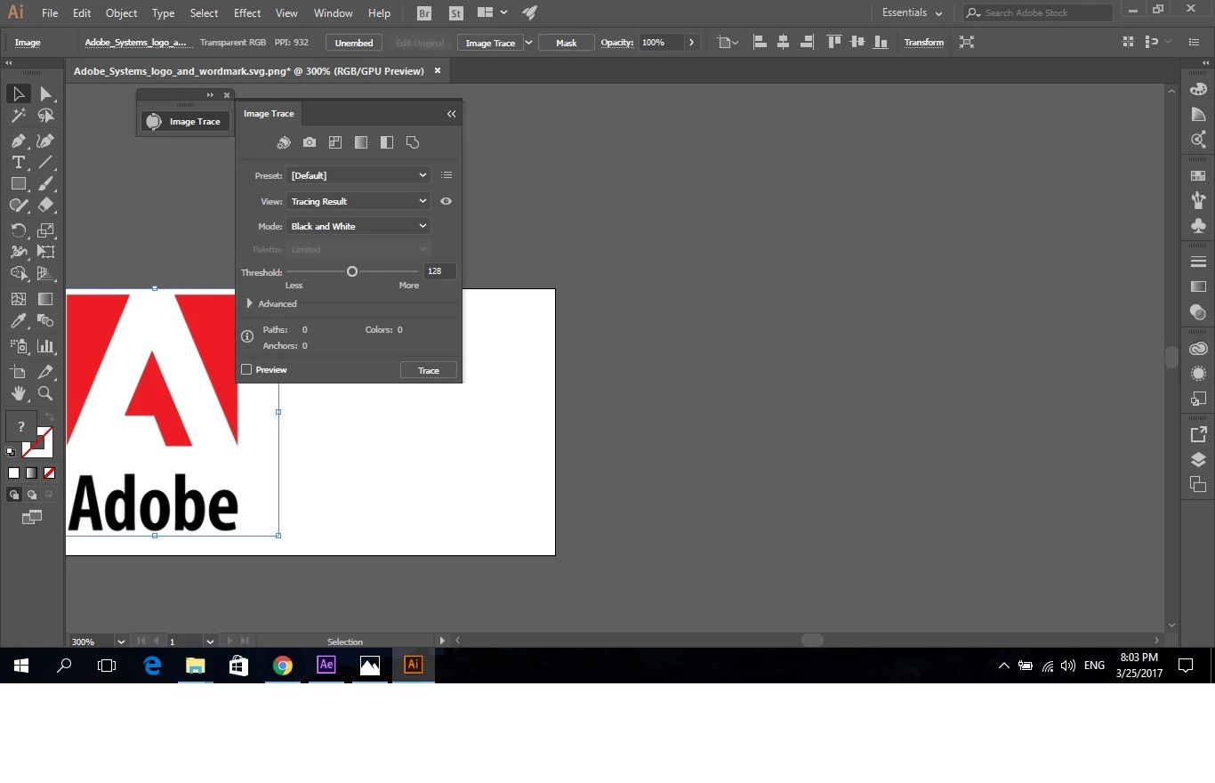The width and height of the screenshot is (1215, 783).
Task: Open the Preset dropdown showing [Default]
Action: 358,175
